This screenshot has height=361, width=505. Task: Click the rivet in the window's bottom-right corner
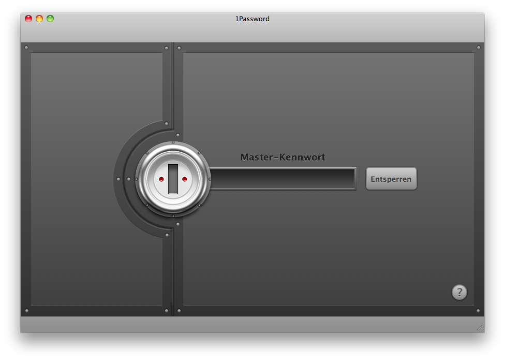coord(479,311)
